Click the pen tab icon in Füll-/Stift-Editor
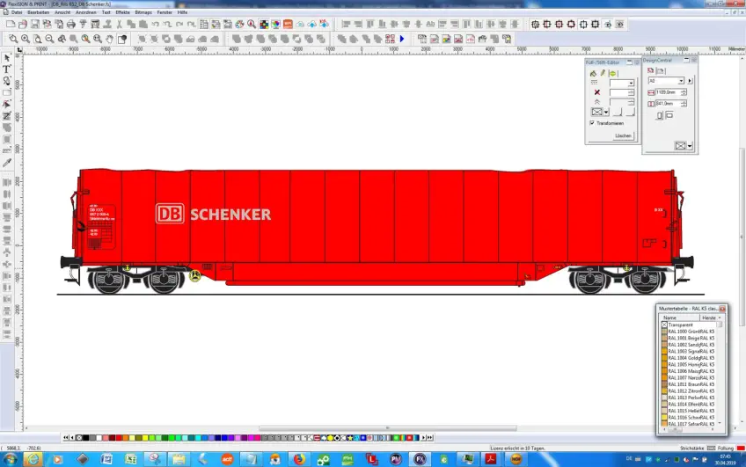Viewport: 746px width, 467px height. 603,73
